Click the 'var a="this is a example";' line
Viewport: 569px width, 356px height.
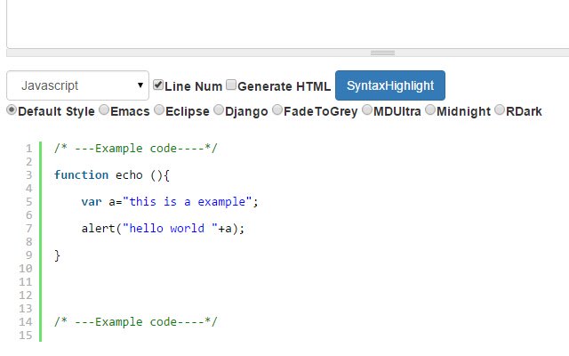170,202
